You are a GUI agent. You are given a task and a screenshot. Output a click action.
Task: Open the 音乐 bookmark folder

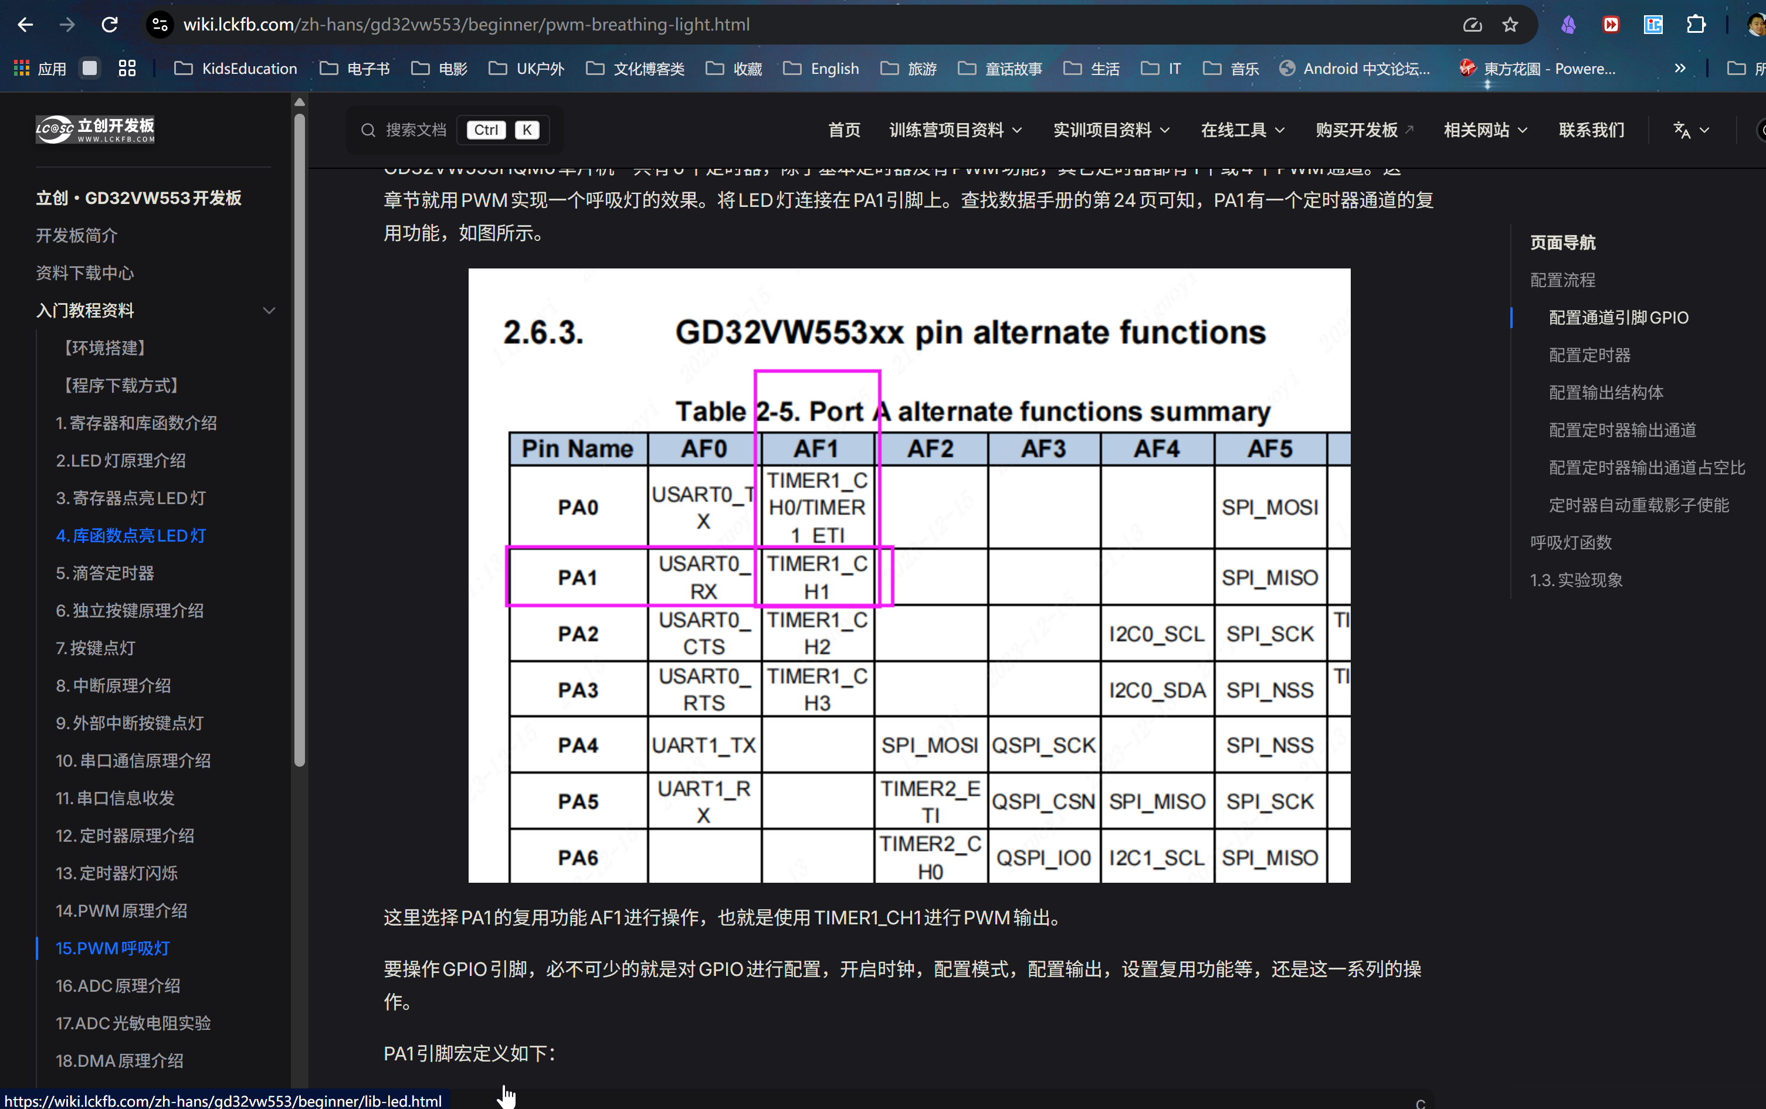pos(1231,68)
